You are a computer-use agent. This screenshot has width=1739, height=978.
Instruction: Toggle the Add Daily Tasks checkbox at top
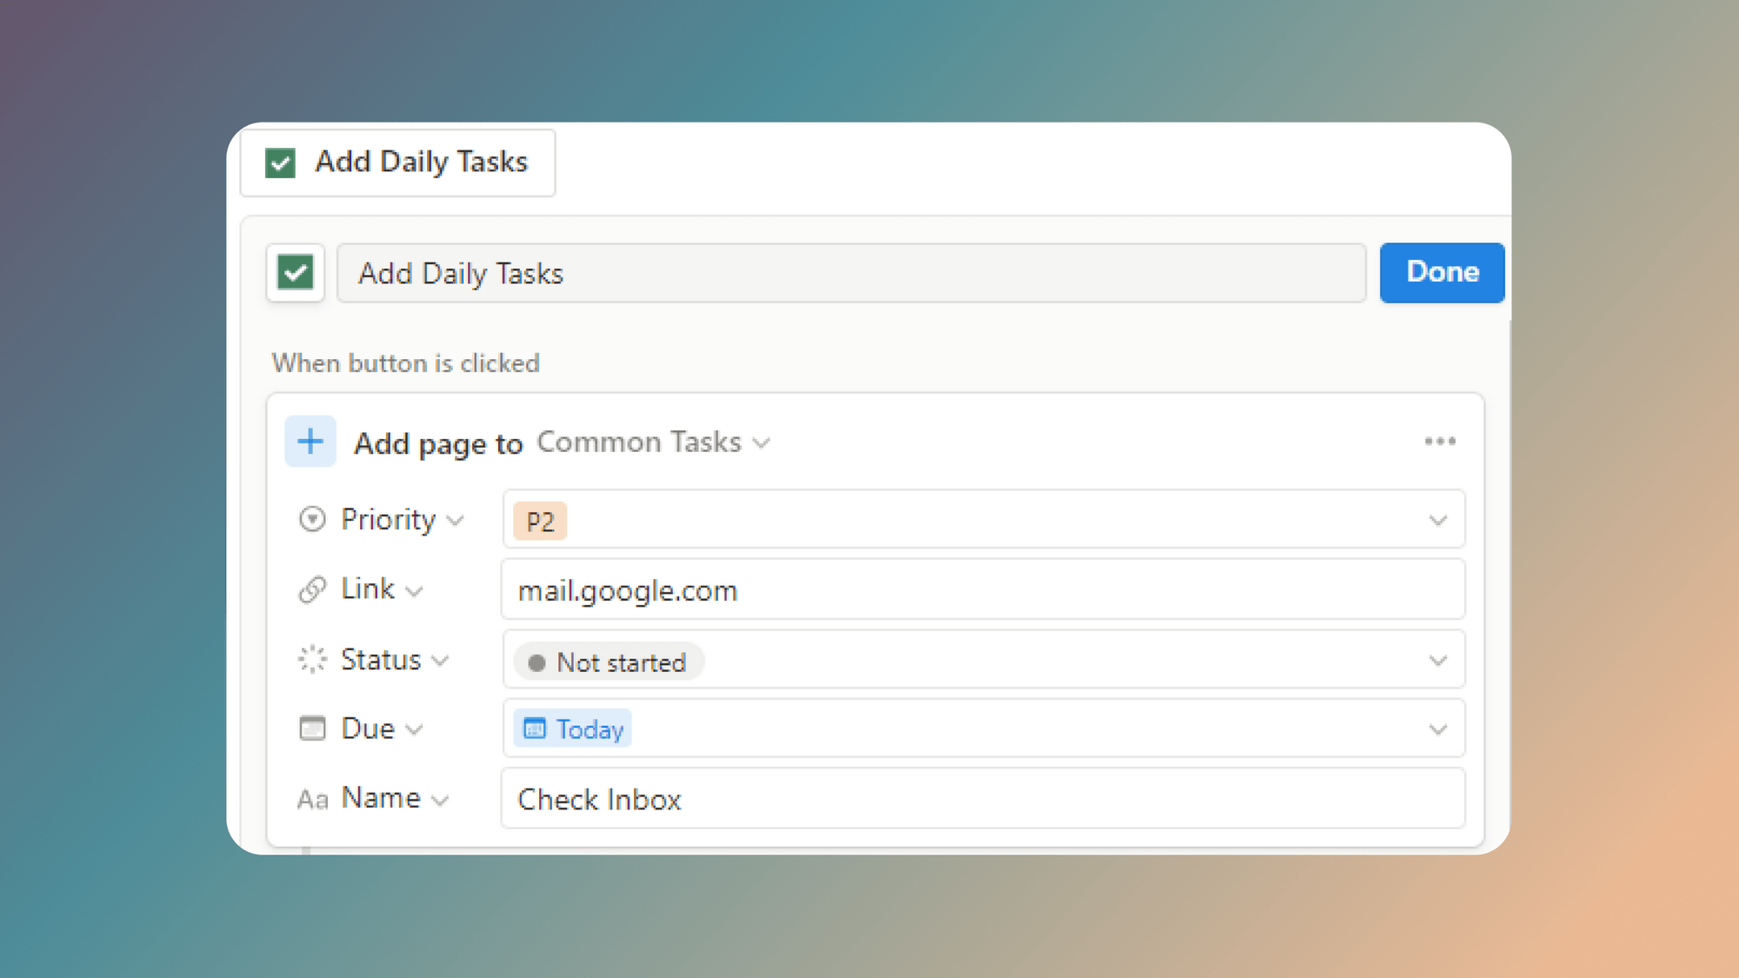279,162
